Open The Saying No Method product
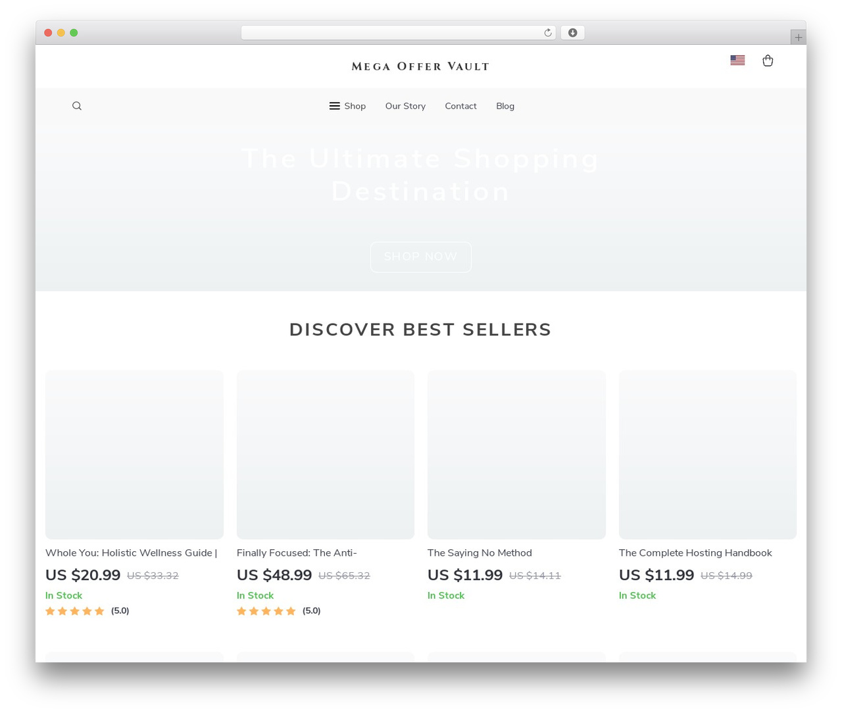Viewport: 842px width, 713px height. click(480, 553)
